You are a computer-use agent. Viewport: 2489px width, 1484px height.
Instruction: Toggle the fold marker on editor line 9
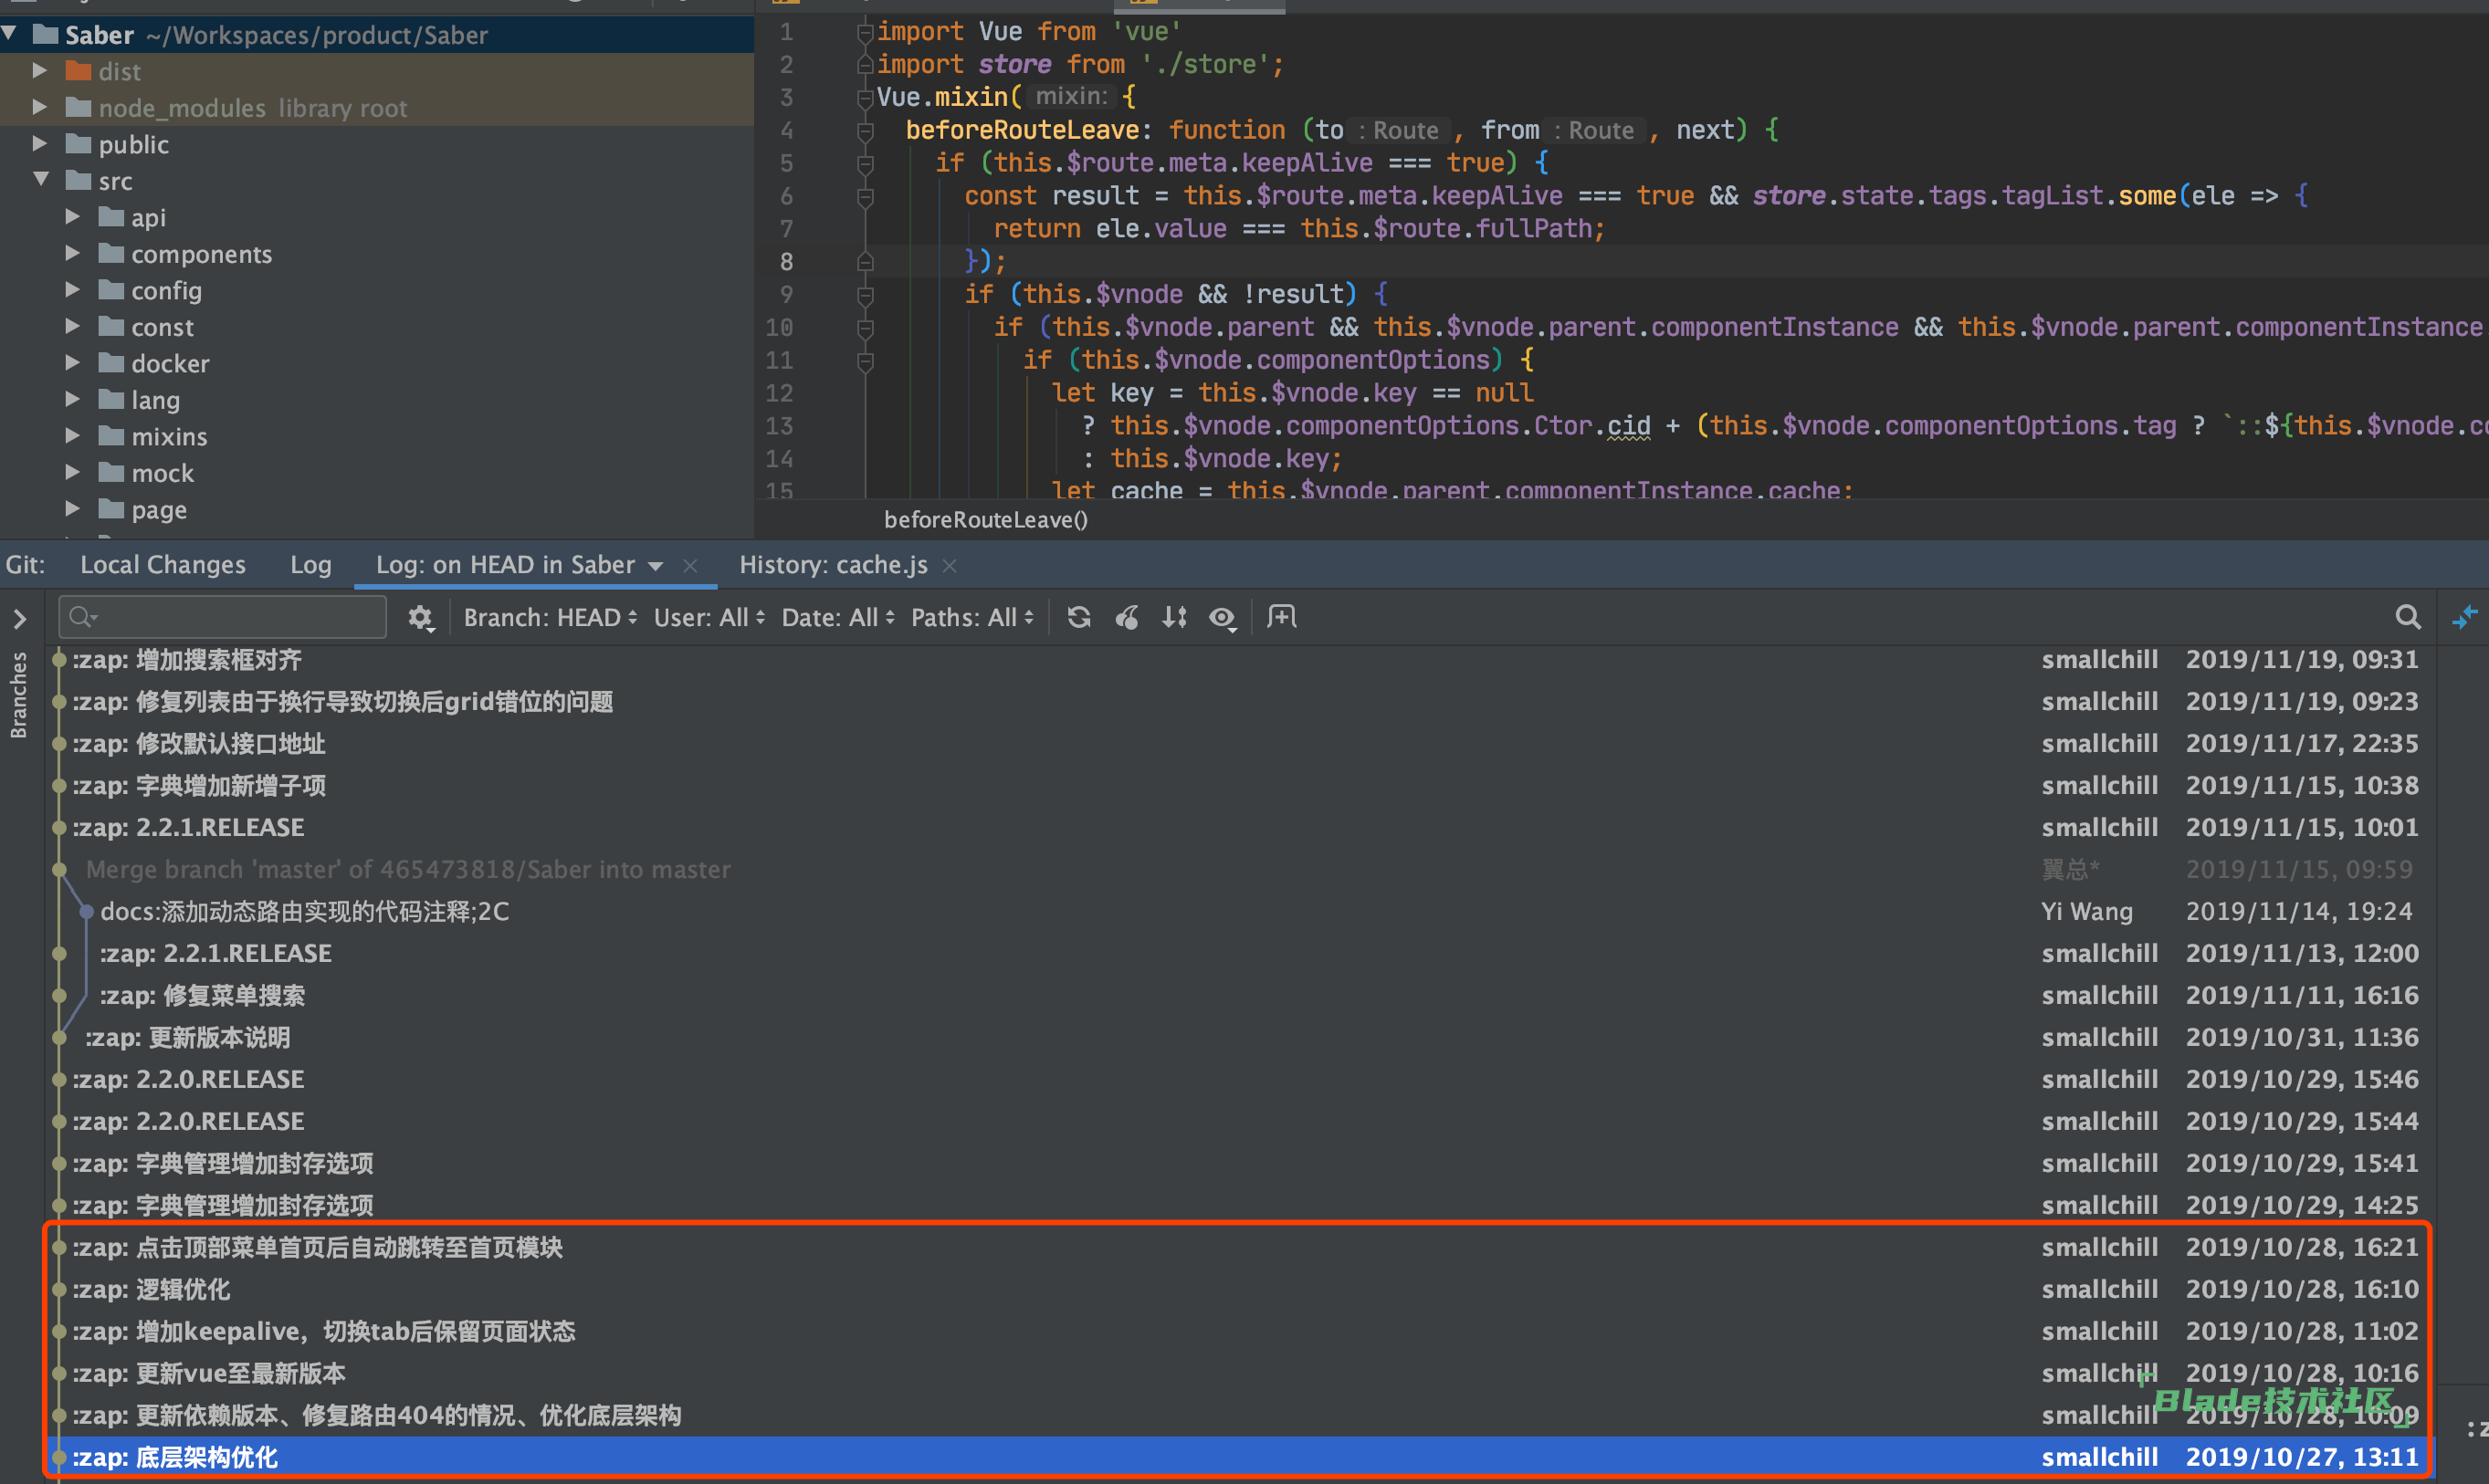click(866, 294)
